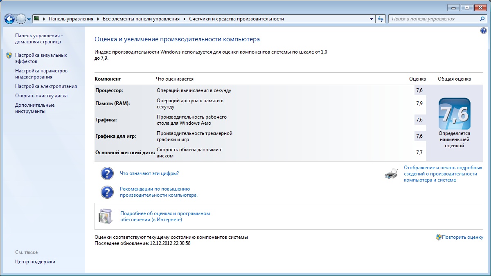Select 'Все элементы панели управления' breadcrumb
Image resolution: width=491 pixels, height=276 pixels.
[x=141, y=19]
